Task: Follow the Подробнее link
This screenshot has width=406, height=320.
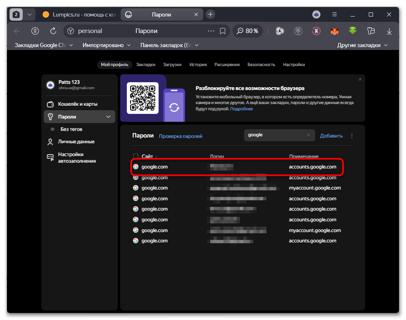Action: pyautogui.click(x=241, y=109)
